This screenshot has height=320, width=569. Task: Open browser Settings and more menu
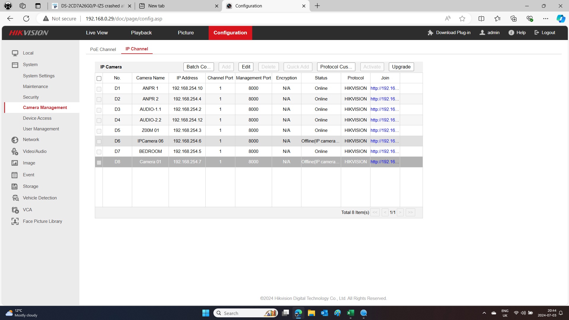546,19
